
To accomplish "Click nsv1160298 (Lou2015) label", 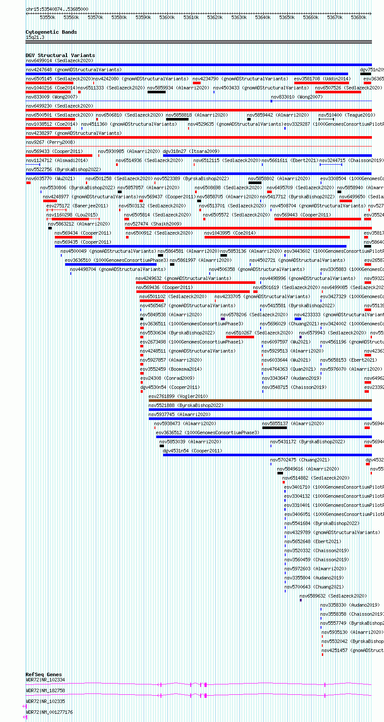I will tap(72, 215).
